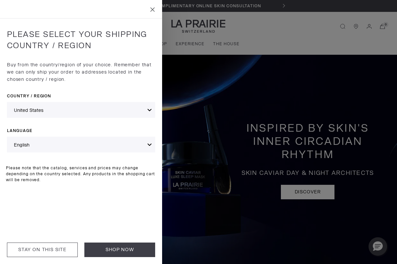Click DISCOVER under Skin Caviar Architects
Image resolution: width=397 pixels, height=264 pixels.
[x=308, y=192]
